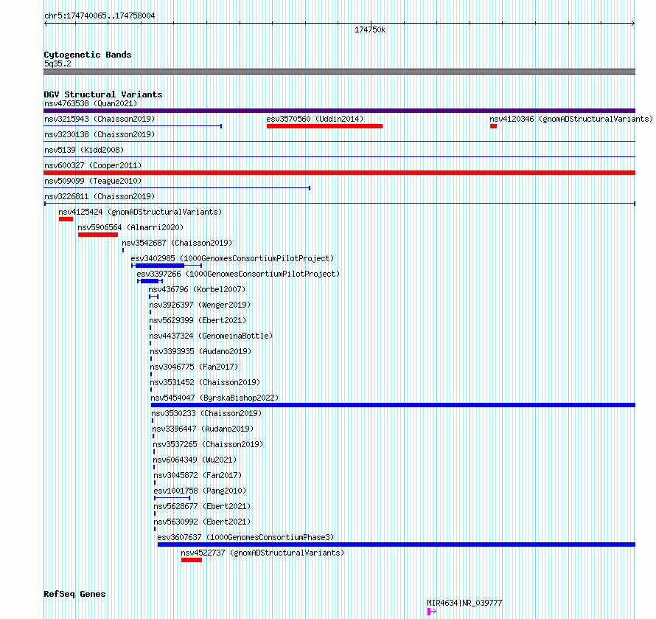Click the ruler's left scroll arrow
The image size is (656, 619).
pos(46,24)
